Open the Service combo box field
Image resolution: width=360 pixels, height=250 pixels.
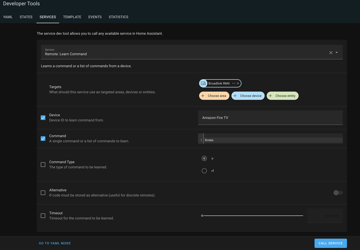[183, 53]
